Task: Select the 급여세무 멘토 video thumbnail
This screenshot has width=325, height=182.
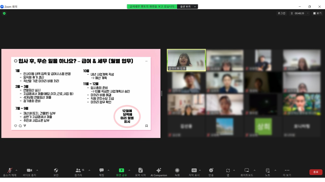Action: point(186,60)
